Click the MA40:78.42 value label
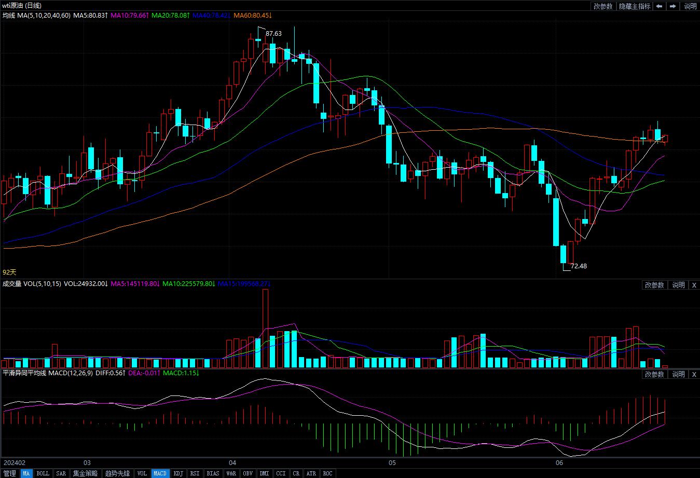The image size is (700, 478). [x=212, y=16]
